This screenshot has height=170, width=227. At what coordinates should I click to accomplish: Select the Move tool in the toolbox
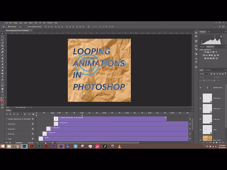coord(2,34)
